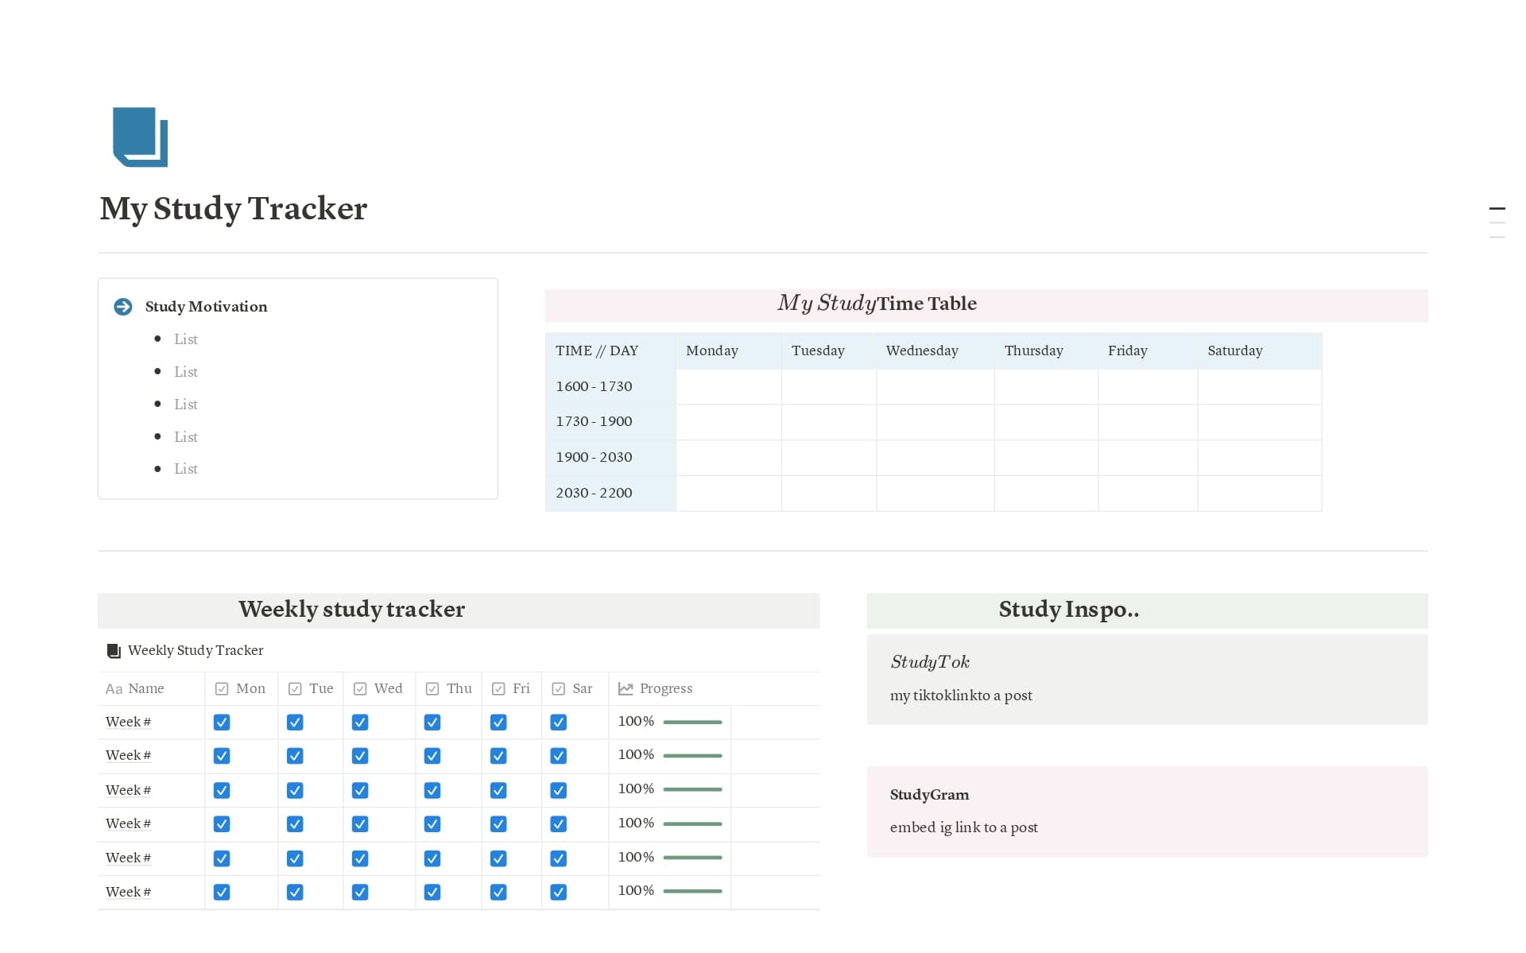1526x953 pixels.
Task: Uncheck Sar in the bottommost Week # row
Action: 559,893
